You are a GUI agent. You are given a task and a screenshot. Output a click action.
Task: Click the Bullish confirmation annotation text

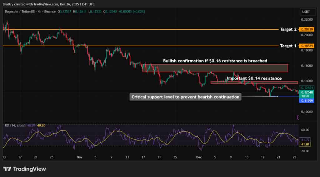(x=215, y=61)
